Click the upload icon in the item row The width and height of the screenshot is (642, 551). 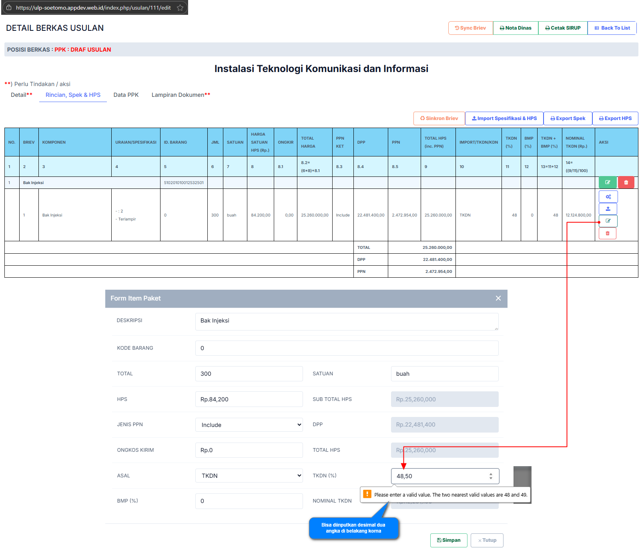[608, 209]
